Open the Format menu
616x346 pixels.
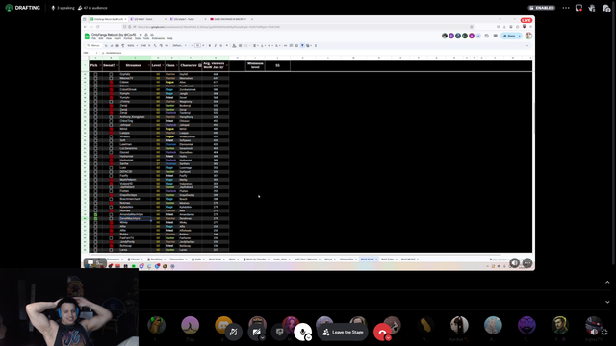[x=128, y=38]
